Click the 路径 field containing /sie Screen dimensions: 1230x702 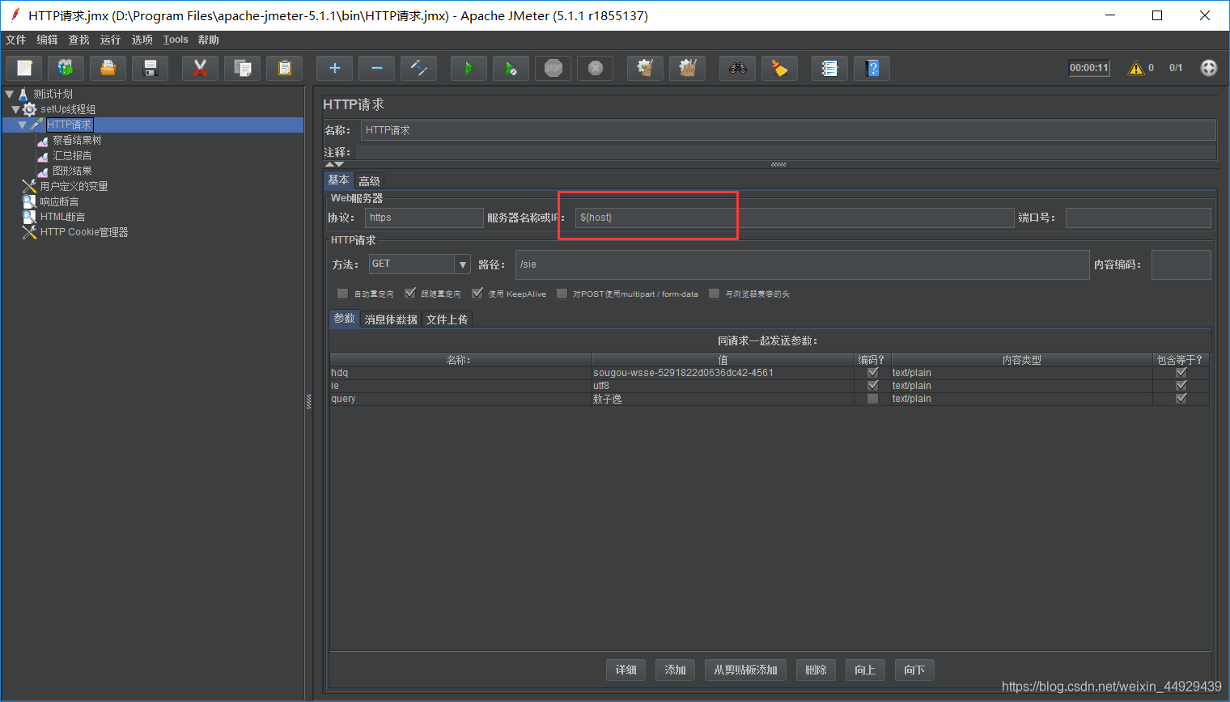tap(803, 264)
